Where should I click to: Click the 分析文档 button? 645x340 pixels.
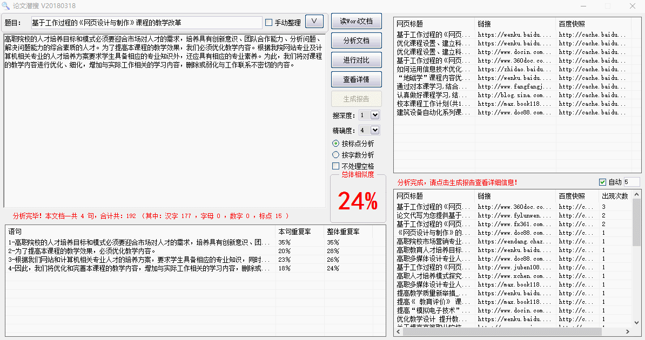(356, 40)
